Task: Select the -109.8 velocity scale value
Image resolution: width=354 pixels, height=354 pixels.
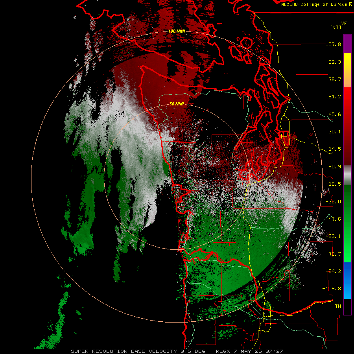Action: point(332,289)
